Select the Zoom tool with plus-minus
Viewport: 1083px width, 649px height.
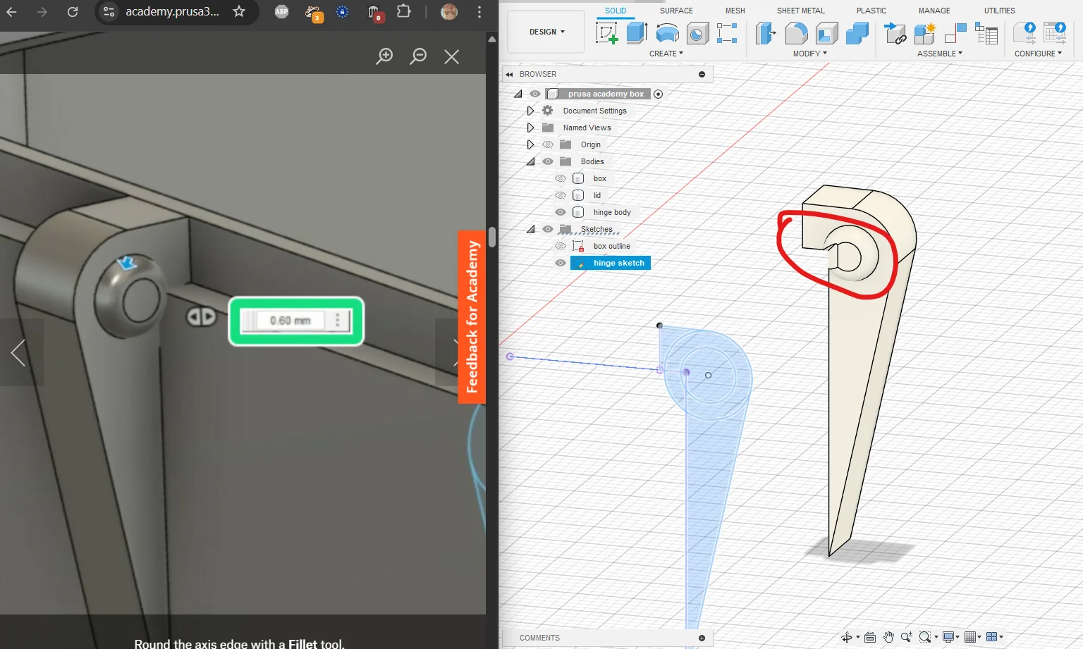[x=907, y=637]
